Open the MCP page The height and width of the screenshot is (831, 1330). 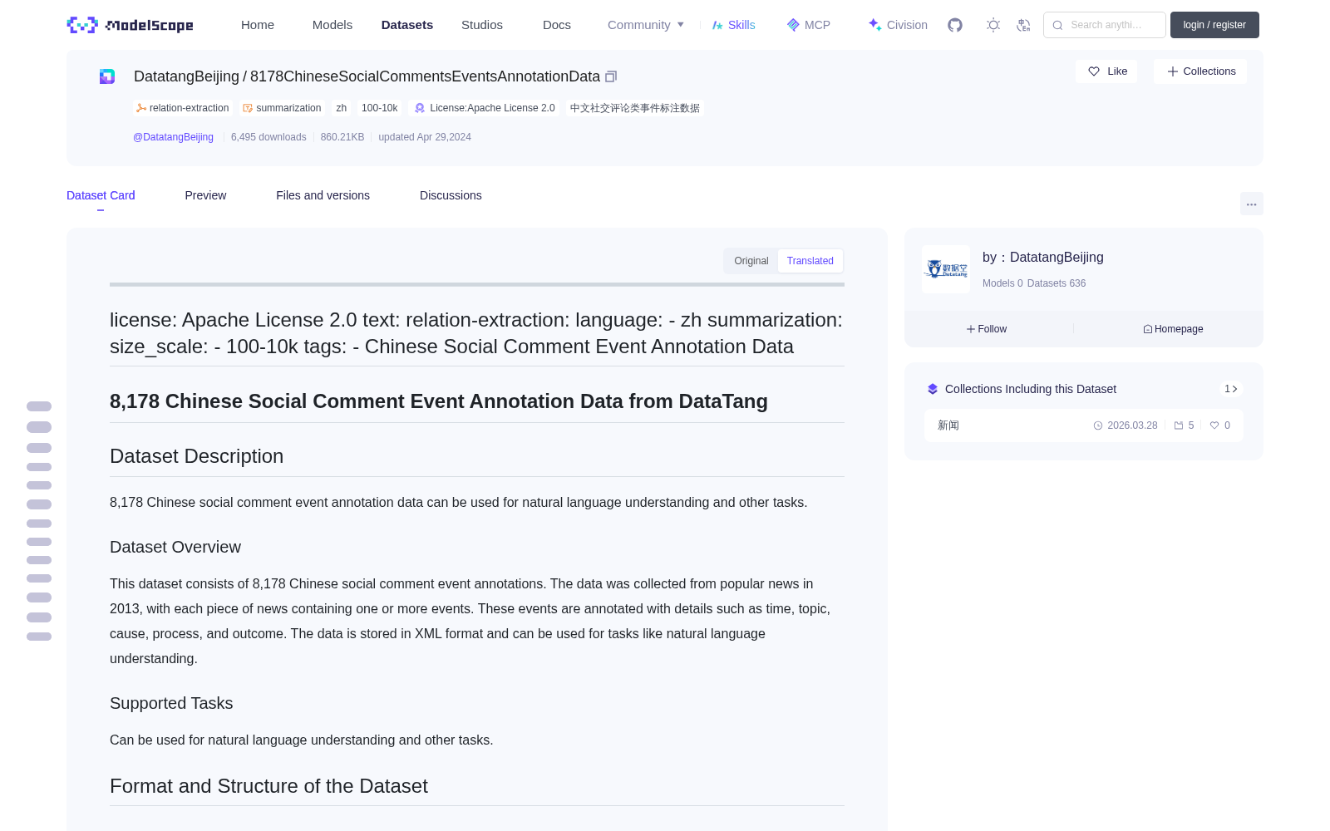pyautogui.click(x=809, y=25)
